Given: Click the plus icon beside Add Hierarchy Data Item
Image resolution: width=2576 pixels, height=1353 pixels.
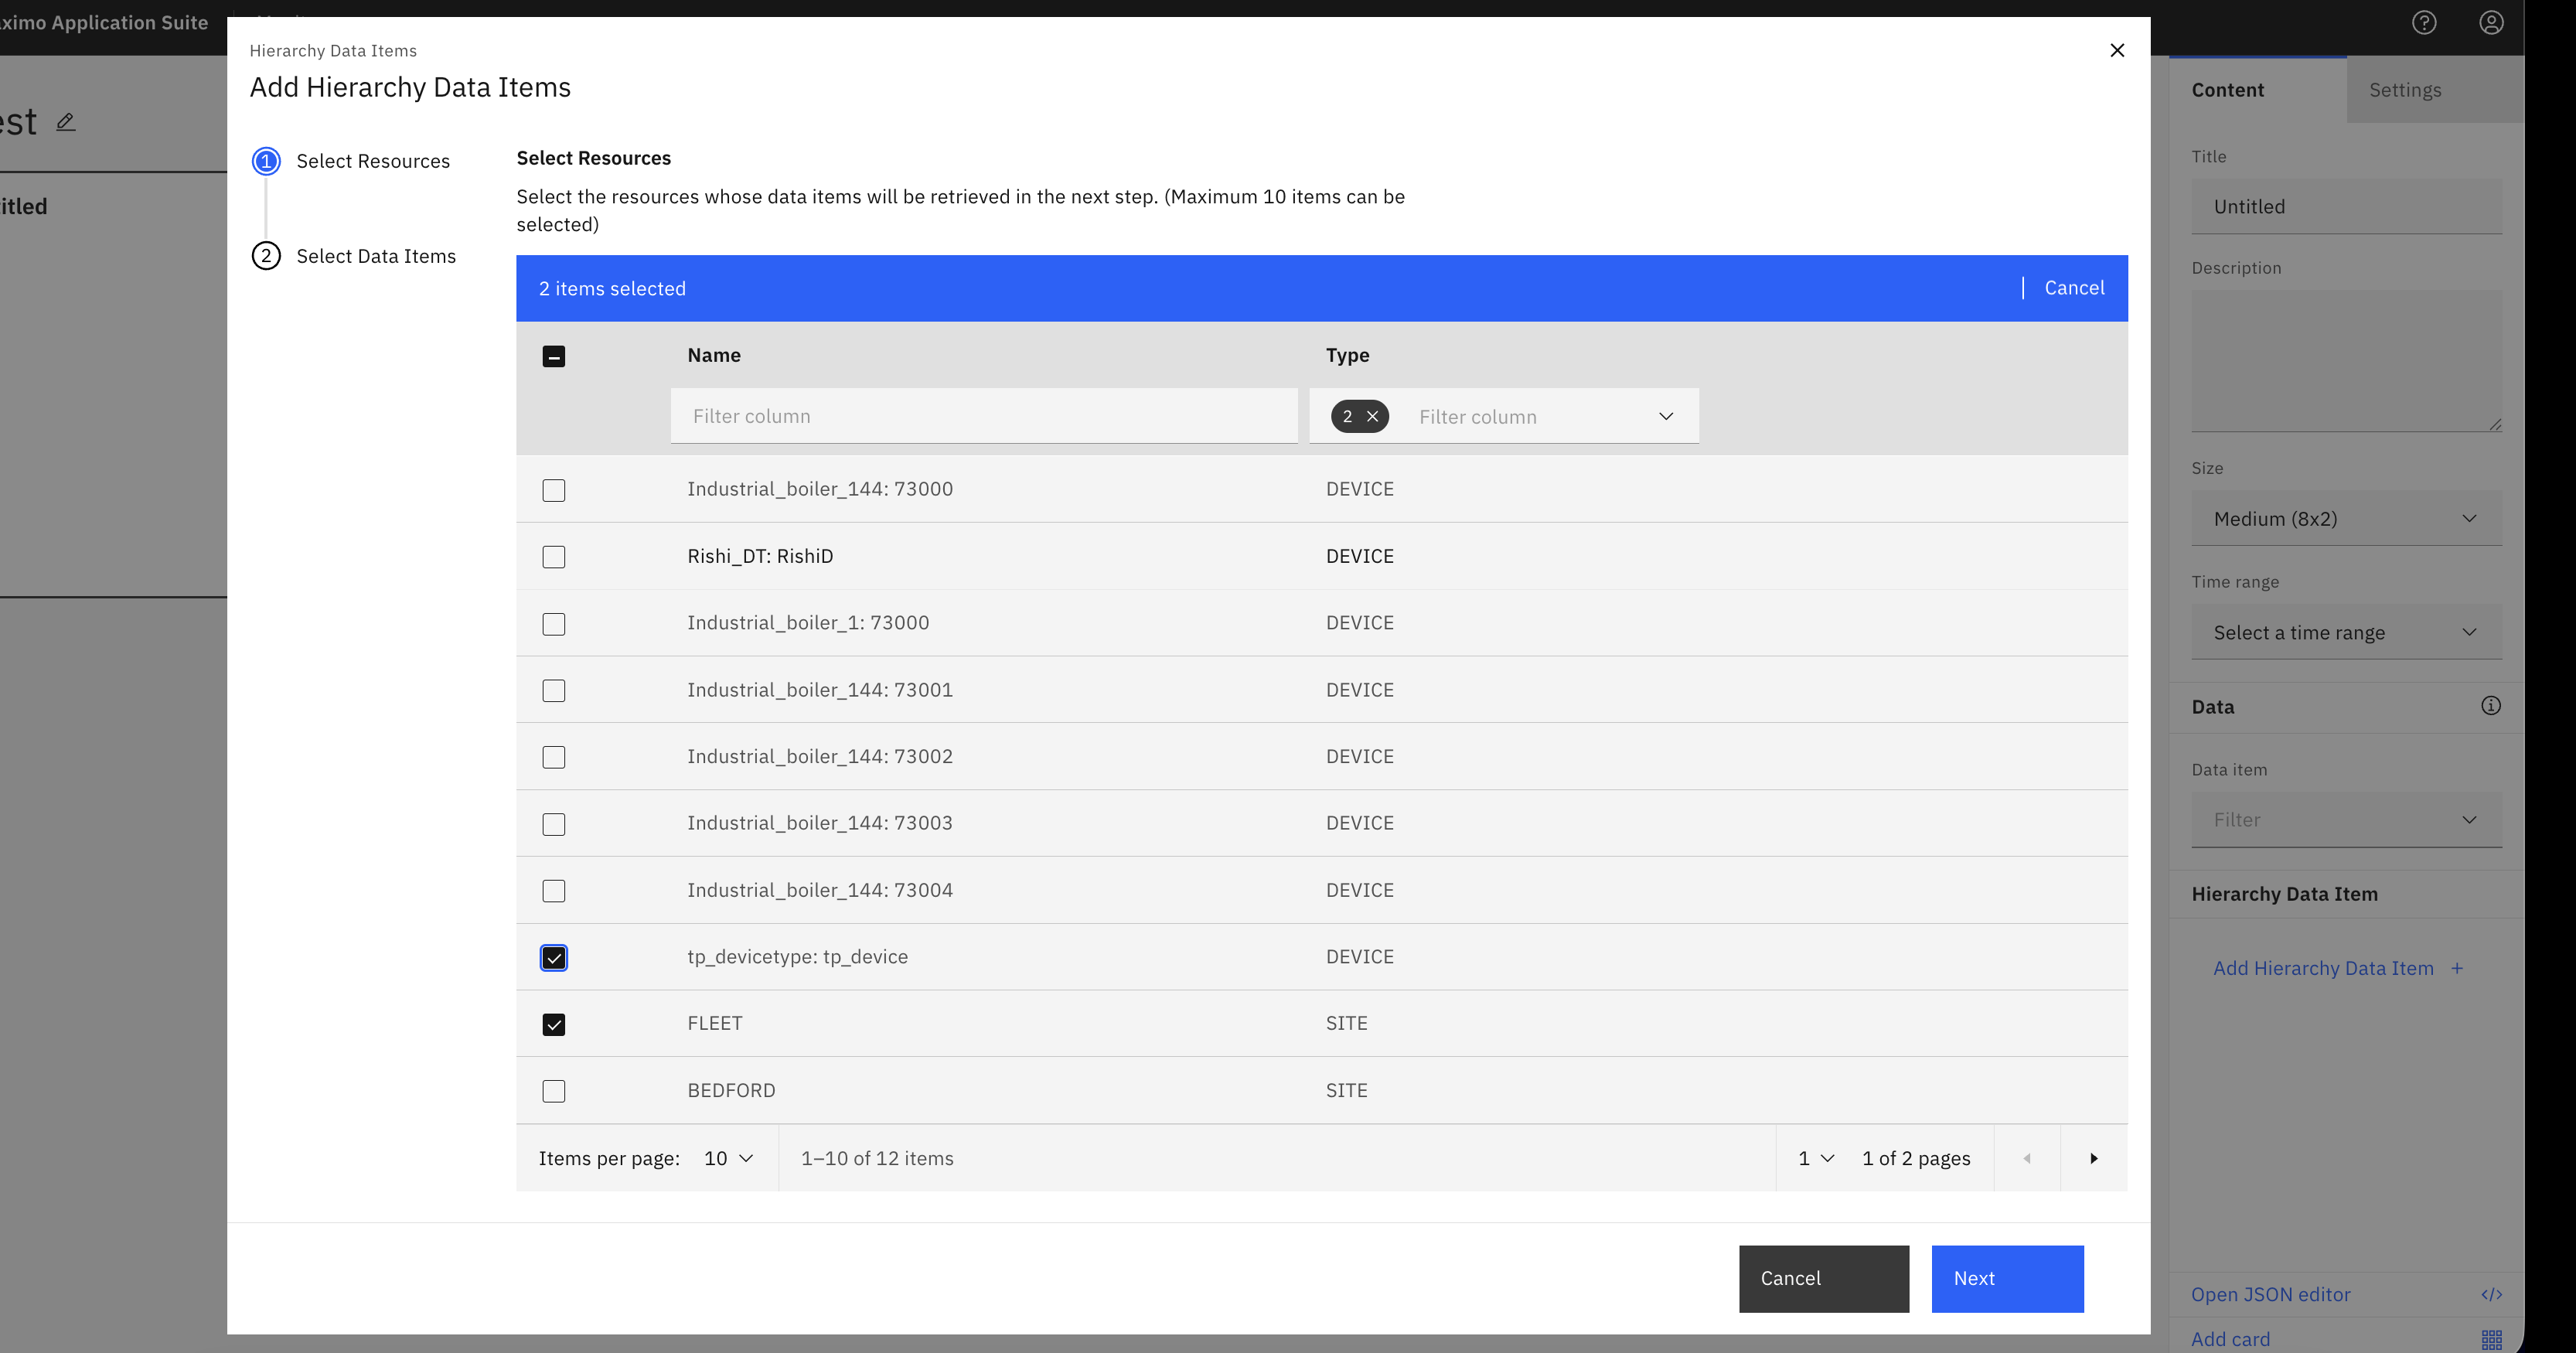Looking at the screenshot, I should coord(2457,968).
